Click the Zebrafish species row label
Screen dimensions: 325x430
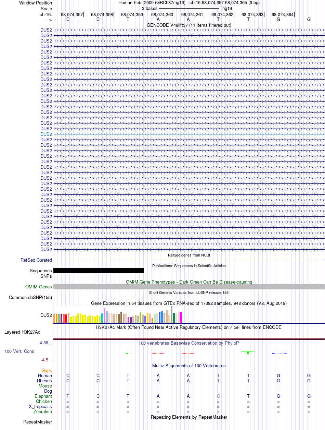[43, 411]
